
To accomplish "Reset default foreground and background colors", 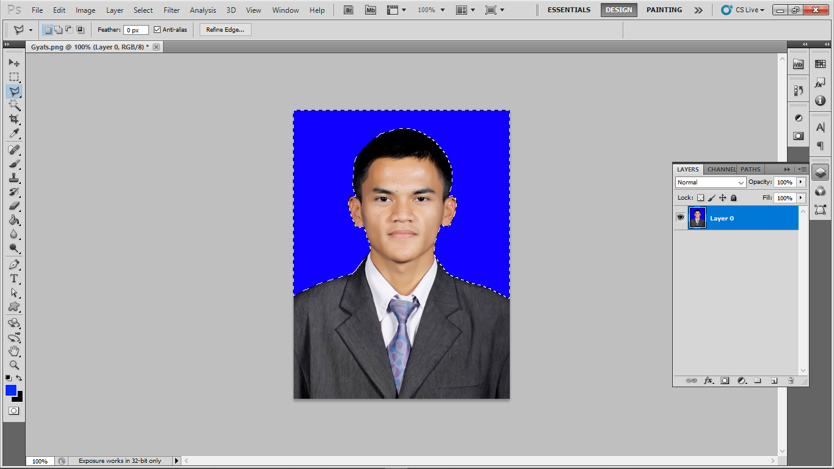I will coord(9,379).
